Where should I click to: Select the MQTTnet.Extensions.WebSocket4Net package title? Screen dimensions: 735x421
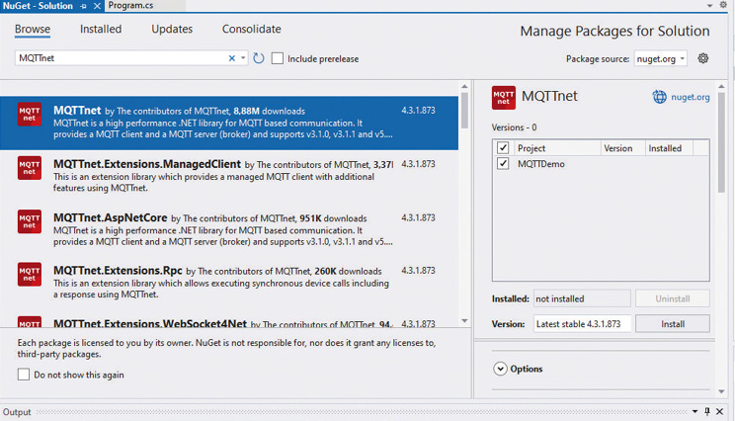[150, 323]
